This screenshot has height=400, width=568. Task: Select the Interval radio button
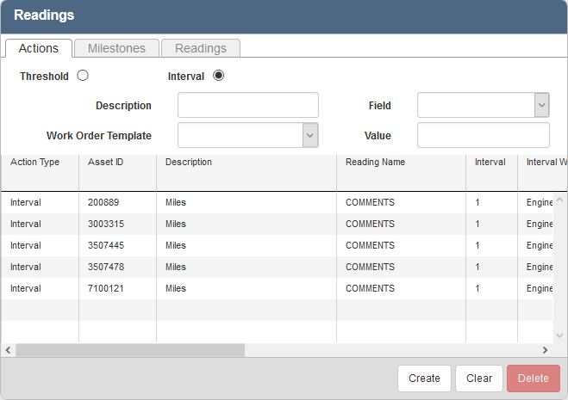click(x=218, y=76)
